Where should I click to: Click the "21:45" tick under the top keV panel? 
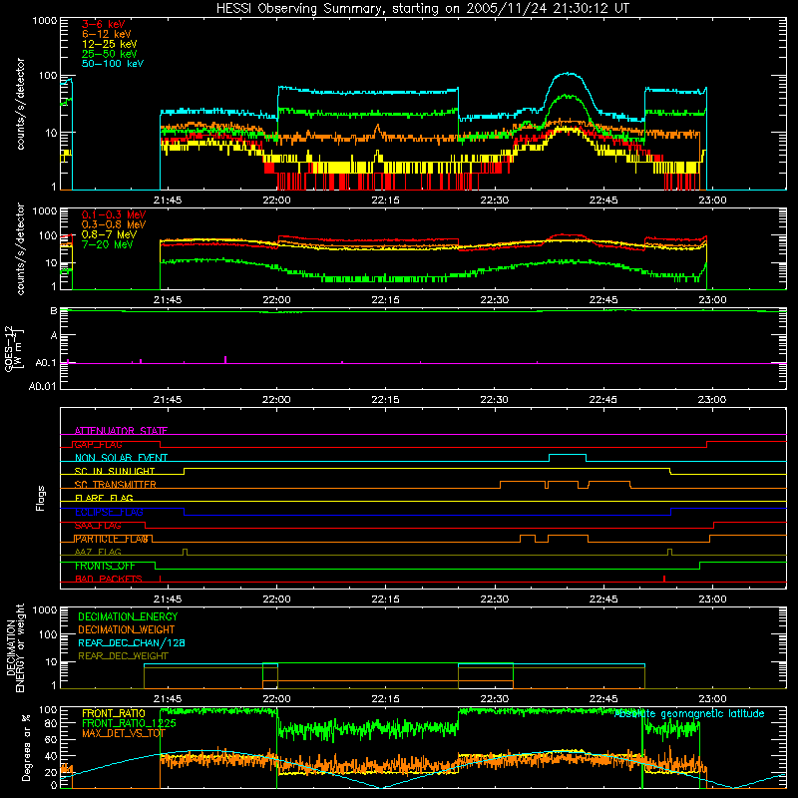click(x=168, y=200)
